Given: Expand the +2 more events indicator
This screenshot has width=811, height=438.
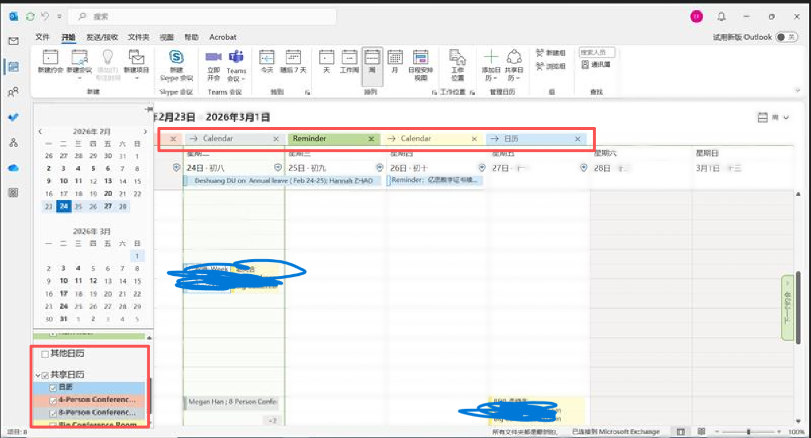Looking at the screenshot, I should [273, 421].
